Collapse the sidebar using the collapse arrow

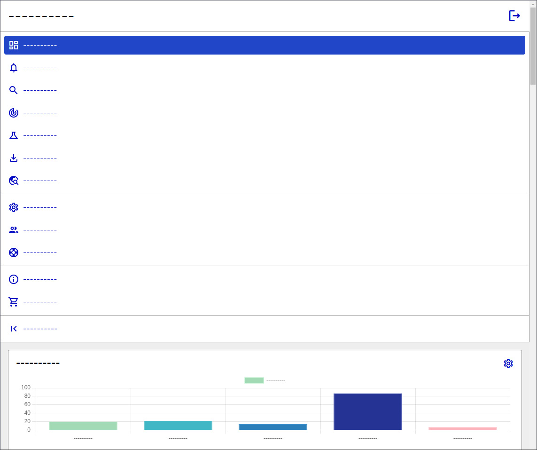click(14, 328)
